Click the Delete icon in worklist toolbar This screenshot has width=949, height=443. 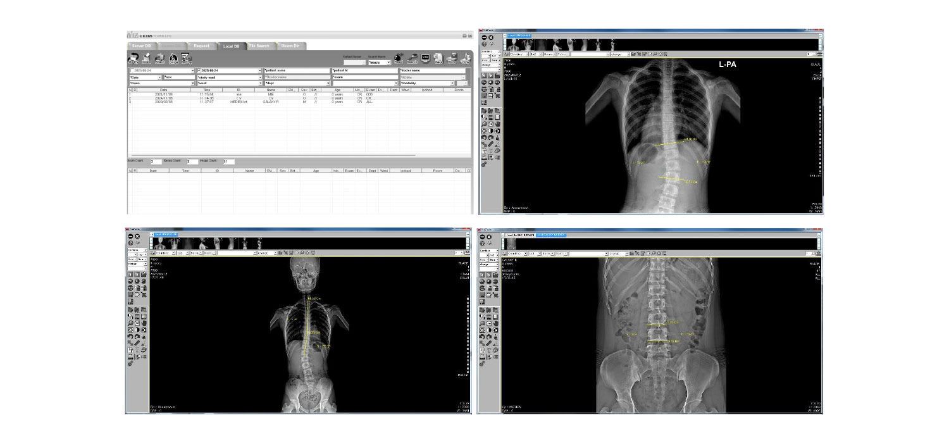pyautogui.click(x=146, y=58)
